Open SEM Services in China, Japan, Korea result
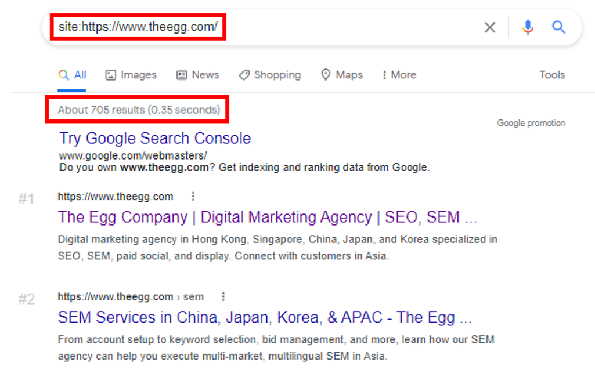Image resolution: width=595 pixels, height=373 pixels. 265,317
